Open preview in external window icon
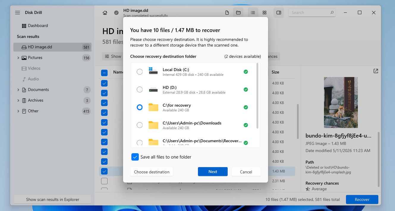 (x=376, y=71)
